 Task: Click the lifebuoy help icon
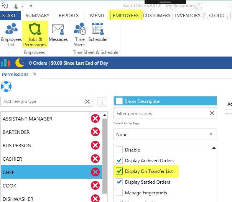click(x=7, y=86)
